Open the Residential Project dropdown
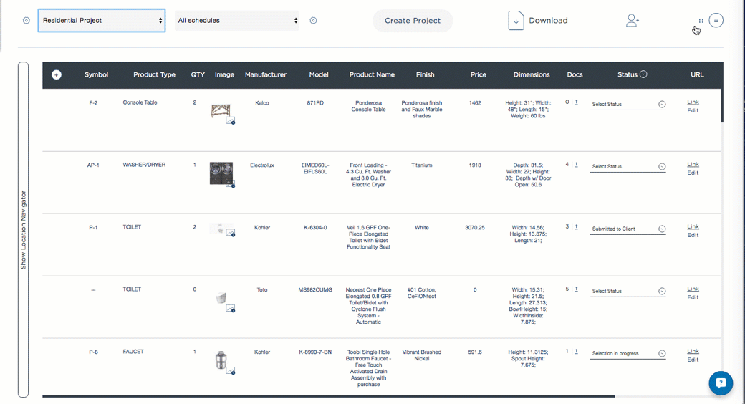Screen dimensions: 745x404 [102, 21]
